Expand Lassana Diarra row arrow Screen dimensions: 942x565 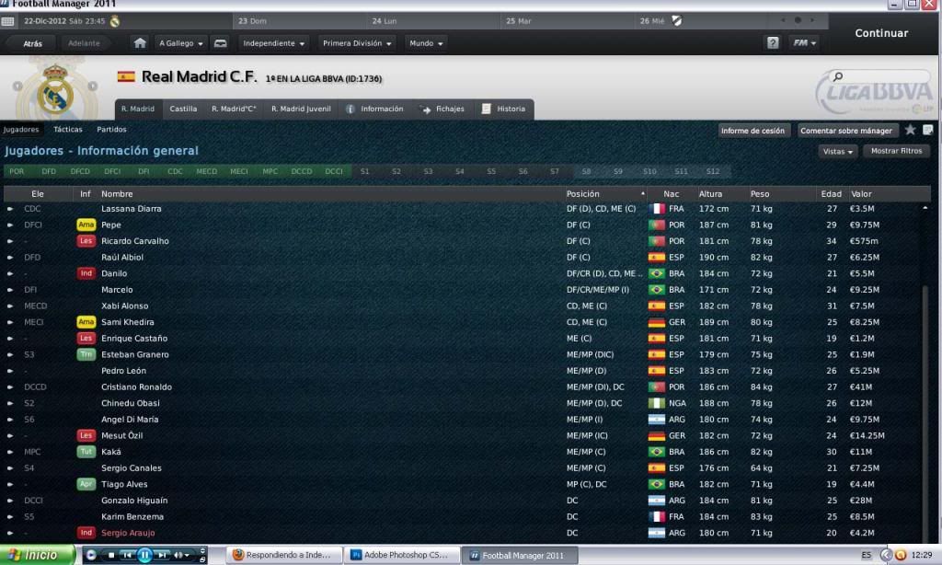[9, 209]
